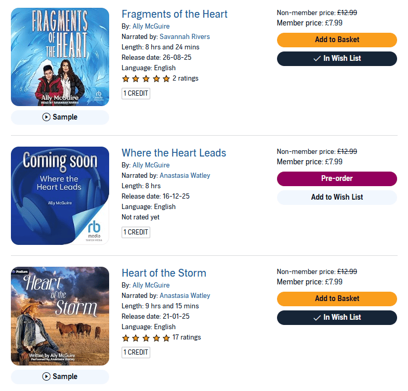The image size is (408, 391).
Task: Click Heart of the Storm cover artwork
Action: coord(60,316)
